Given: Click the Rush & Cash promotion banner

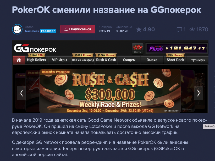Looking at the screenshot, I should tap(110, 91).
